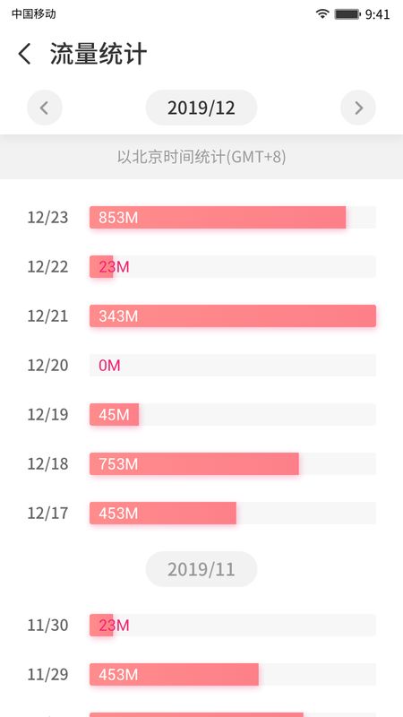Tap the 12/21 usage bar showing 343M
The width and height of the screenshot is (403, 717).
tap(233, 316)
